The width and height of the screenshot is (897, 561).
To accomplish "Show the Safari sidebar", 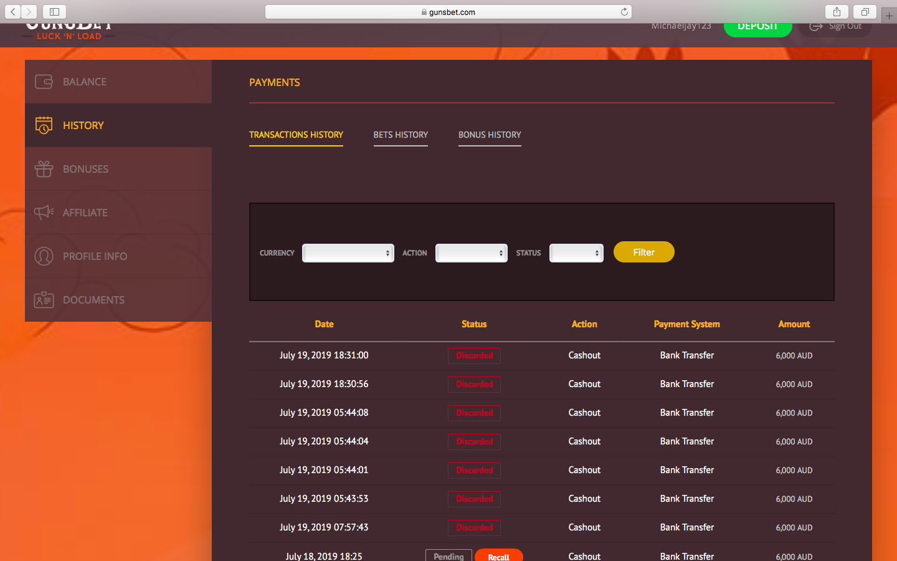I will 54,12.
